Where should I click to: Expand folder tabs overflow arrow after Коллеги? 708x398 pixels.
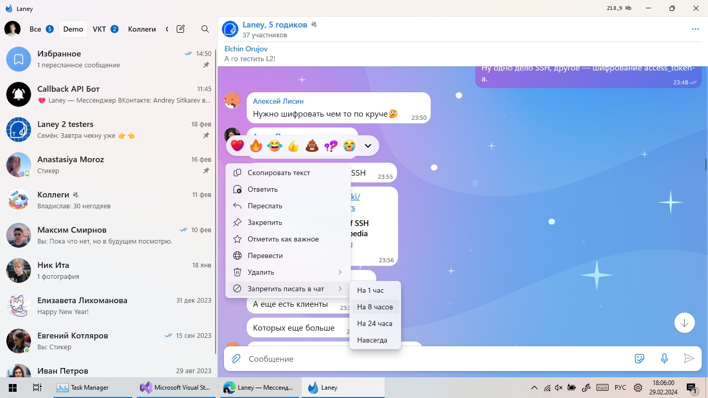(x=167, y=29)
